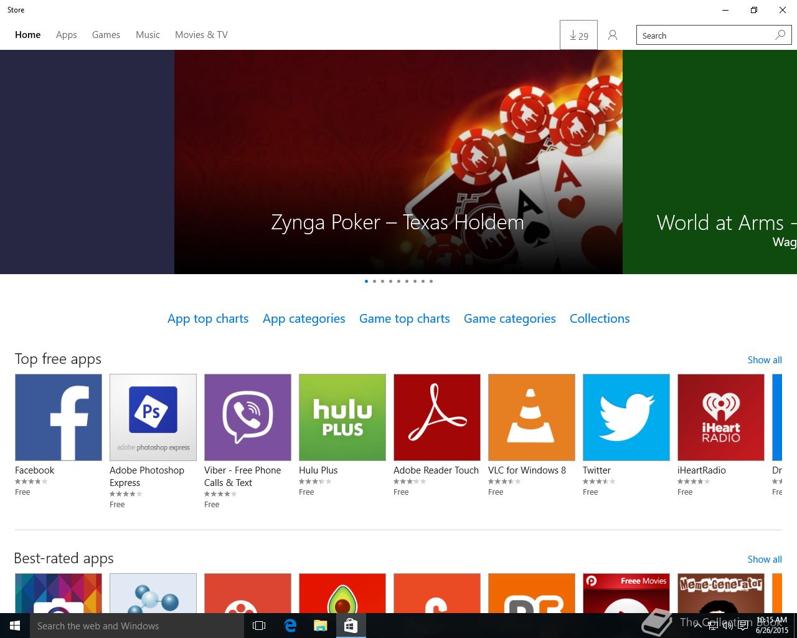Click the taskbar clock showing 10:15 AM
The height and width of the screenshot is (638, 797).
(x=772, y=626)
